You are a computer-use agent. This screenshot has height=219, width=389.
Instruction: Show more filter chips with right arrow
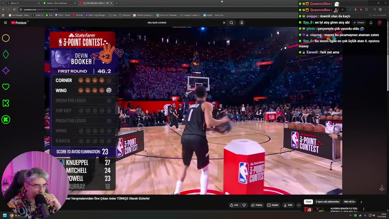(361, 202)
